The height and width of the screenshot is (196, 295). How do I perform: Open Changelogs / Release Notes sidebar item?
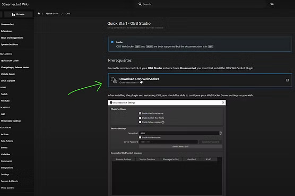15,67
